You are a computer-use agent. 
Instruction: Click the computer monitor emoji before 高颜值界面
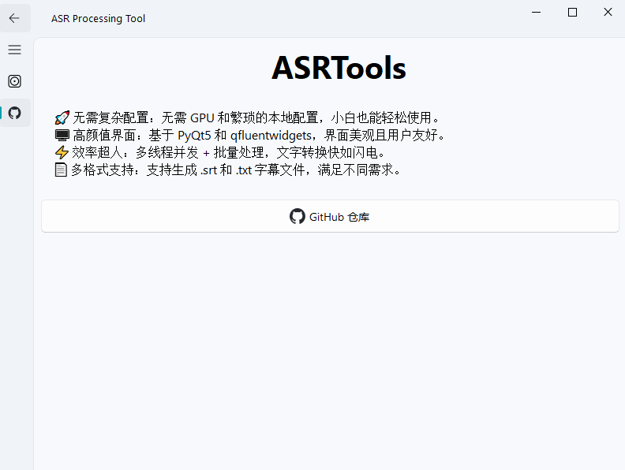pyautogui.click(x=62, y=135)
